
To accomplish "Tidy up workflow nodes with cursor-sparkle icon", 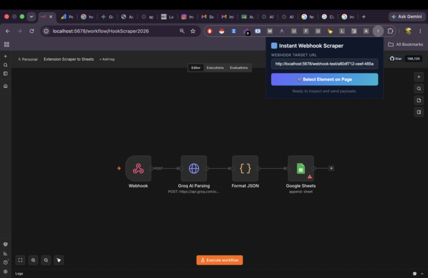I will pos(59,260).
